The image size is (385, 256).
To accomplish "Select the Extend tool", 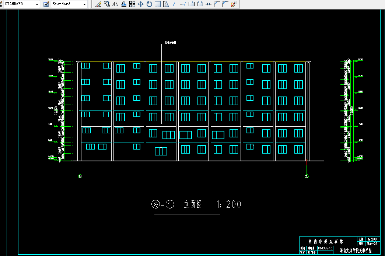I will [x=183, y=4].
